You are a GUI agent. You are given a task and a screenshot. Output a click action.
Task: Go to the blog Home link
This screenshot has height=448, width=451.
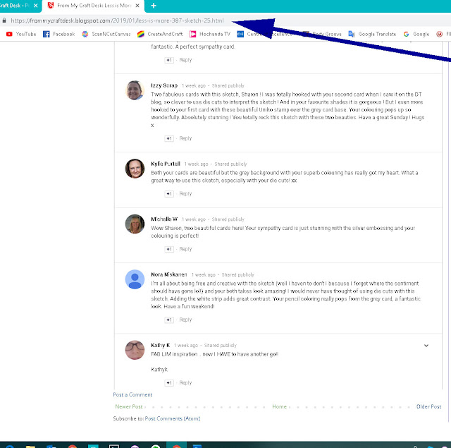[x=279, y=406]
